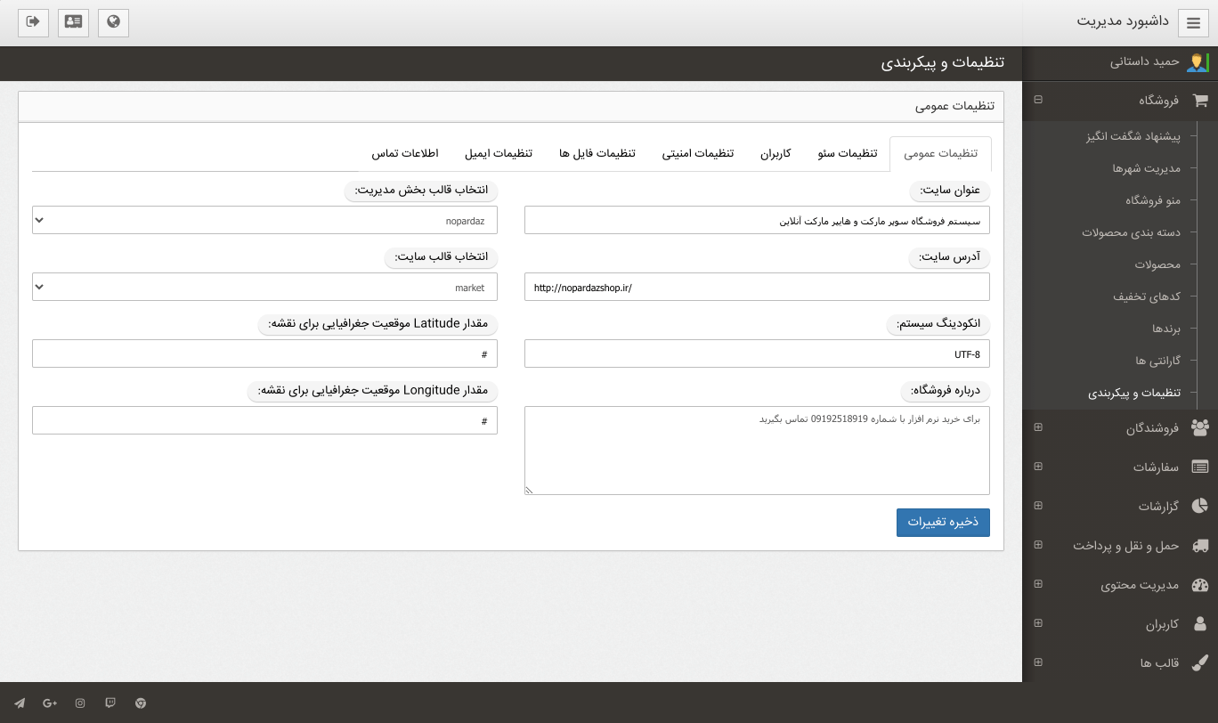The height and width of the screenshot is (723, 1218).
Task: Open the Google Plus footer icon
Action: (x=50, y=703)
